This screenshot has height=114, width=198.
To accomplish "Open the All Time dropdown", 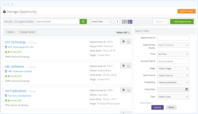I will [x=173, y=54].
